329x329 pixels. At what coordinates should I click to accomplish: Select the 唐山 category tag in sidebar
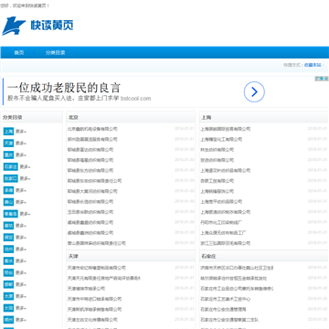(8, 202)
